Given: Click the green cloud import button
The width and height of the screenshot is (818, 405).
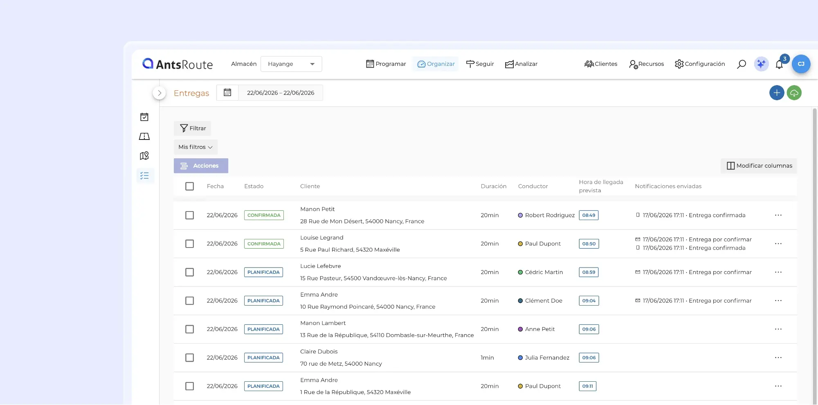Looking at the screenshot, I should pyautogui.click(x=794, y=93).
